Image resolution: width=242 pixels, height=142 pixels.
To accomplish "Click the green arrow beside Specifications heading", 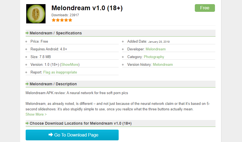I will pyautogui.click(x=27, y=33).
